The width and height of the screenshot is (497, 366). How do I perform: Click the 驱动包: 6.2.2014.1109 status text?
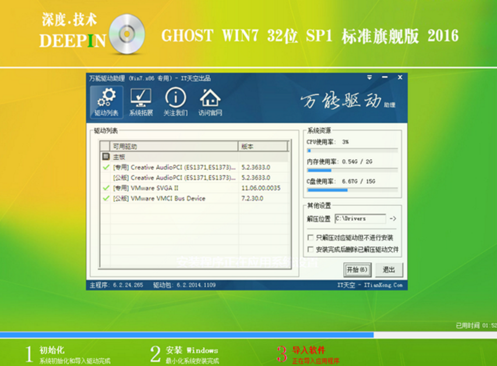coord(185,285)
